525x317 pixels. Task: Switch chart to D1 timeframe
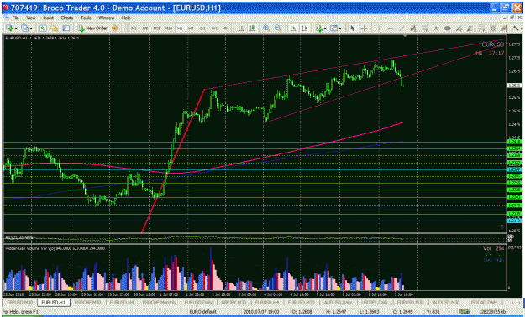202,29
